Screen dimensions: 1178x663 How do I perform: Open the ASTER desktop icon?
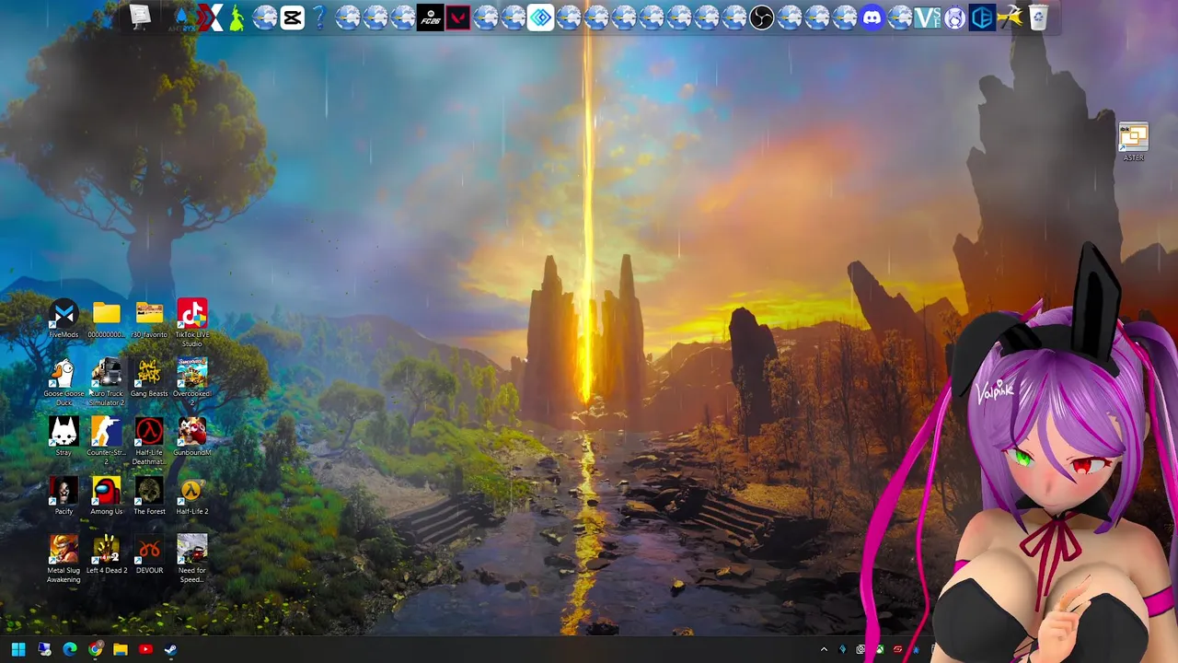tap(1134, 143)
